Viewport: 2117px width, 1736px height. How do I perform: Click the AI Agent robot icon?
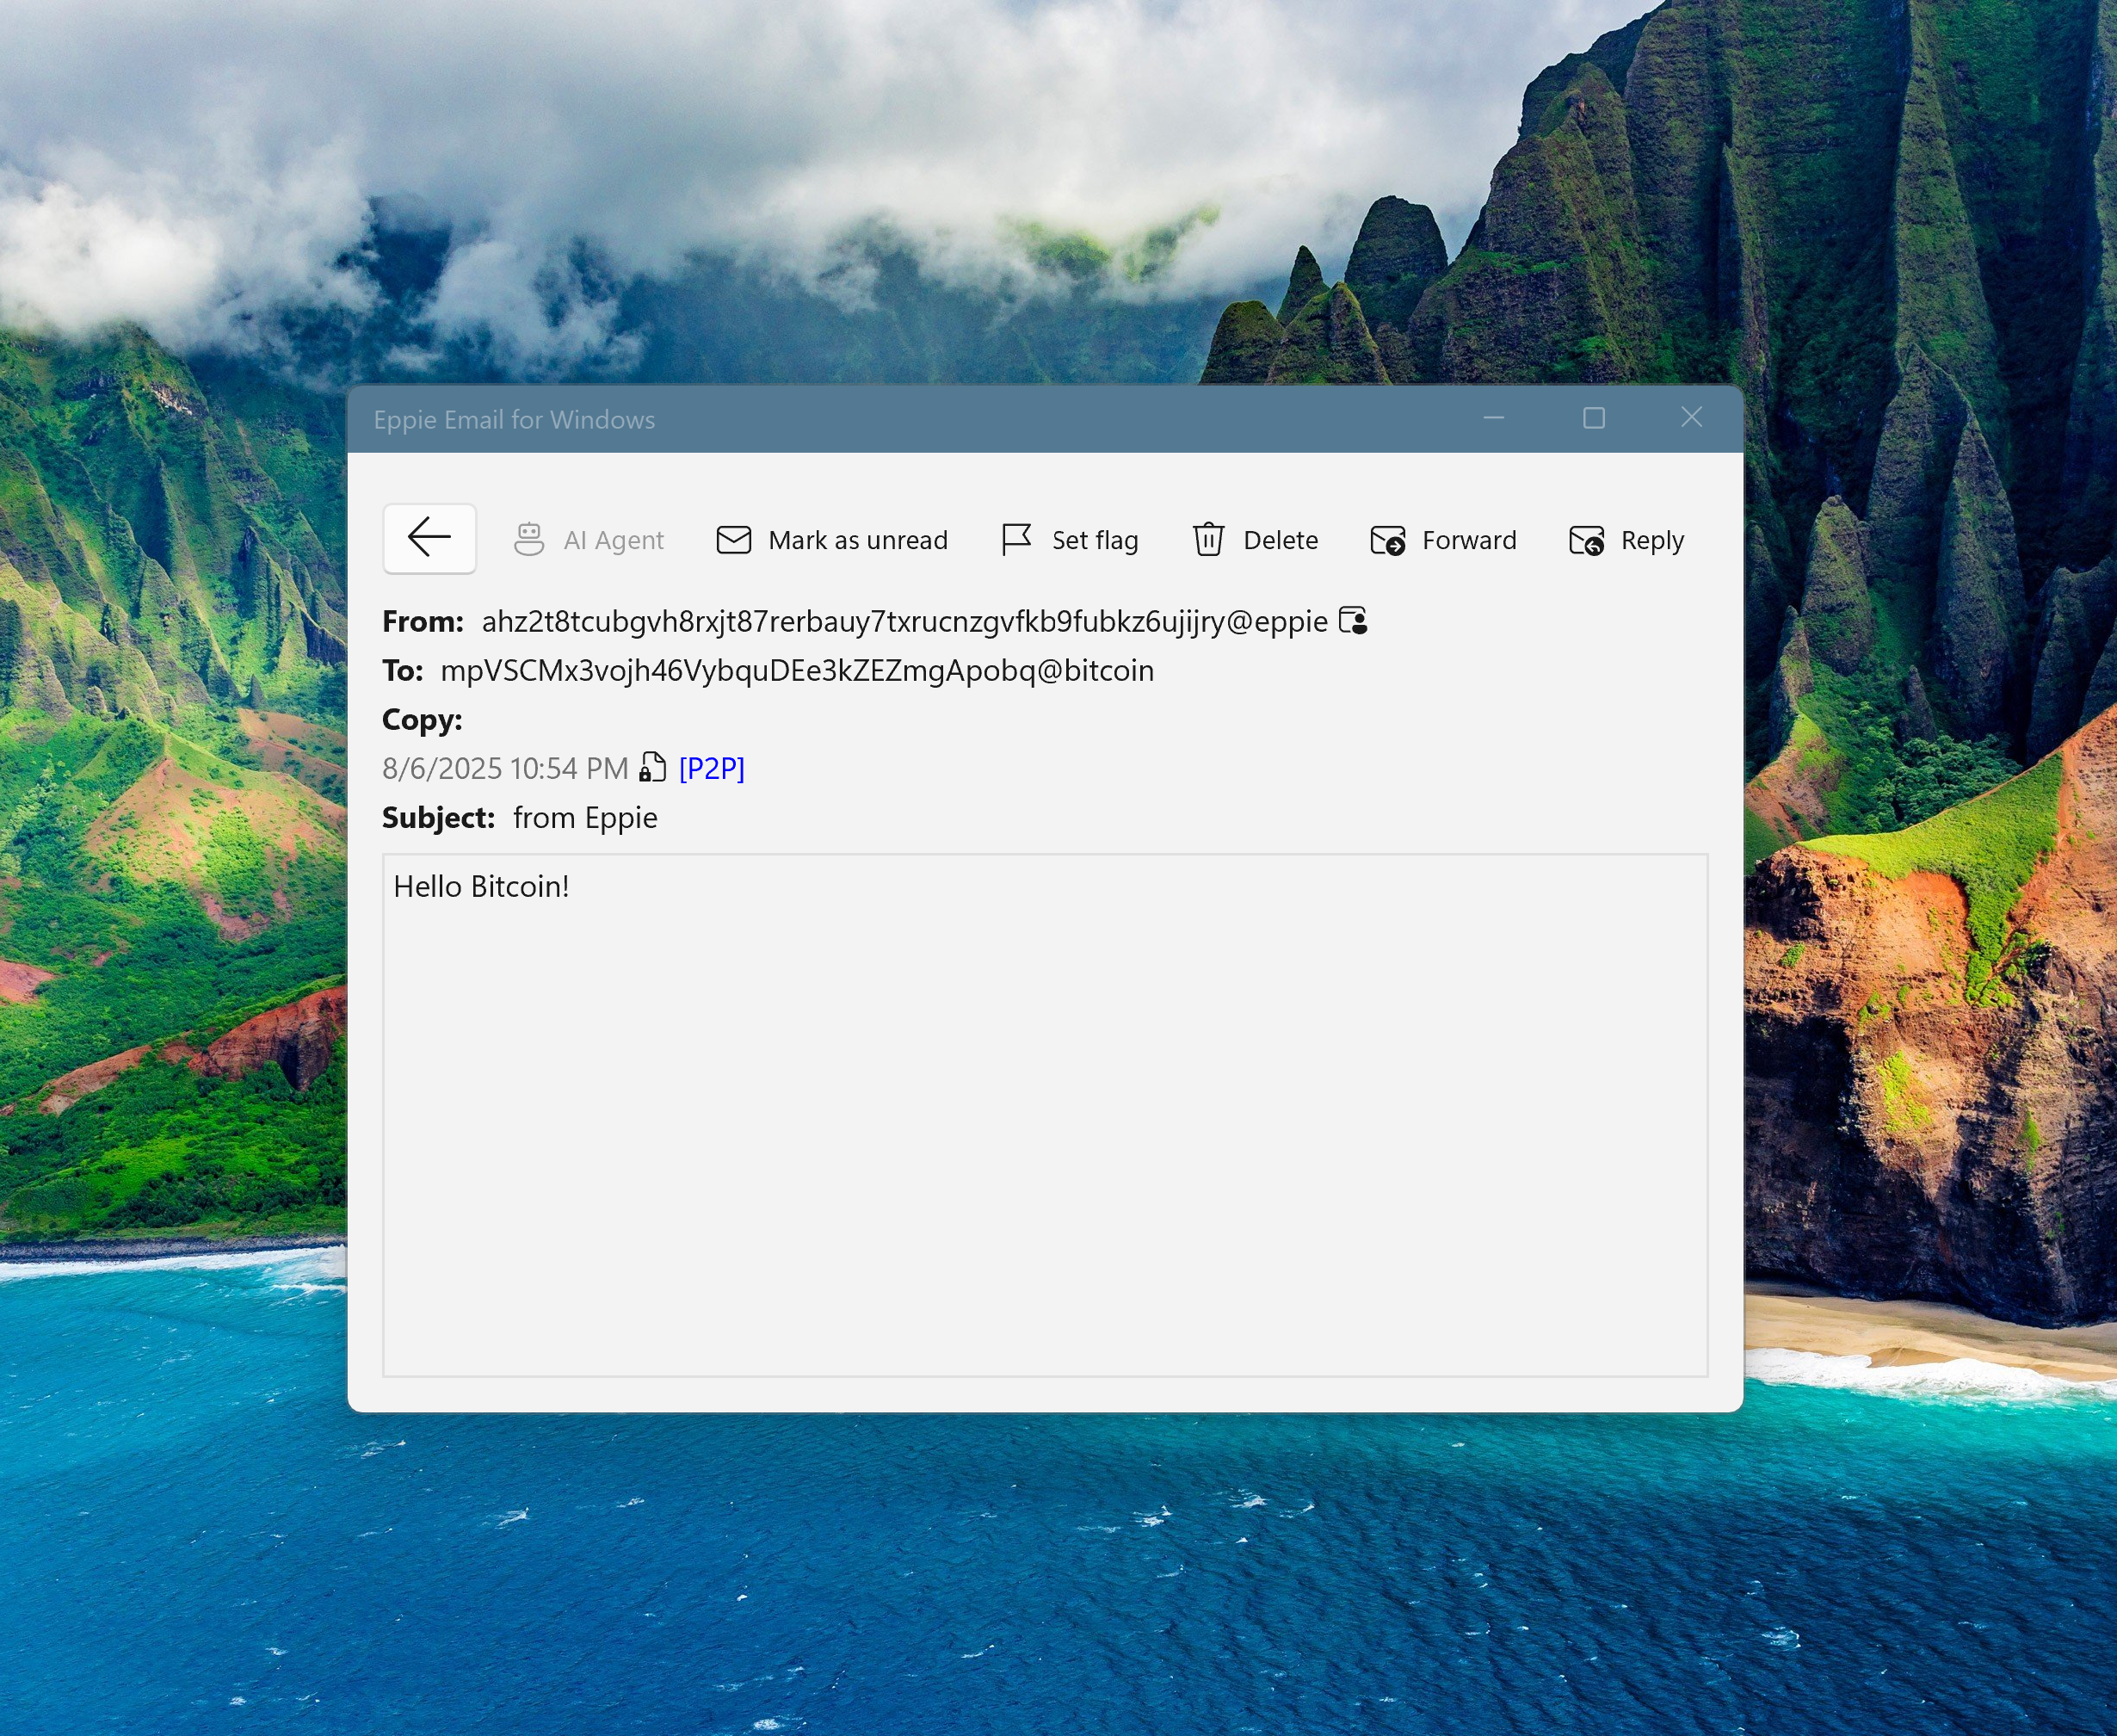click(x=529, y=540)
